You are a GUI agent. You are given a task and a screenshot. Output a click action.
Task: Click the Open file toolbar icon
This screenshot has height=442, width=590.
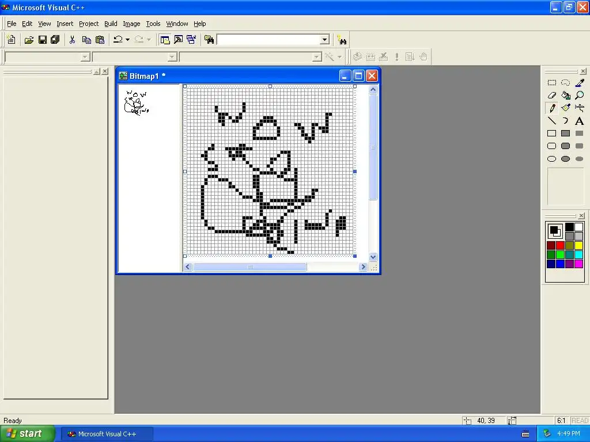coord(29,40)
